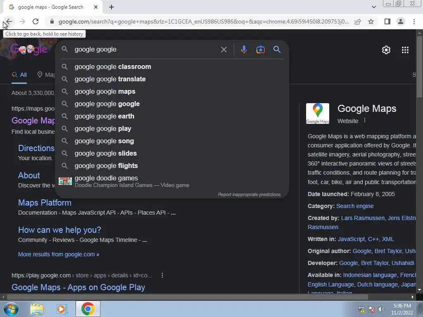Click the share page icon in address bar

tap(358, 21)
